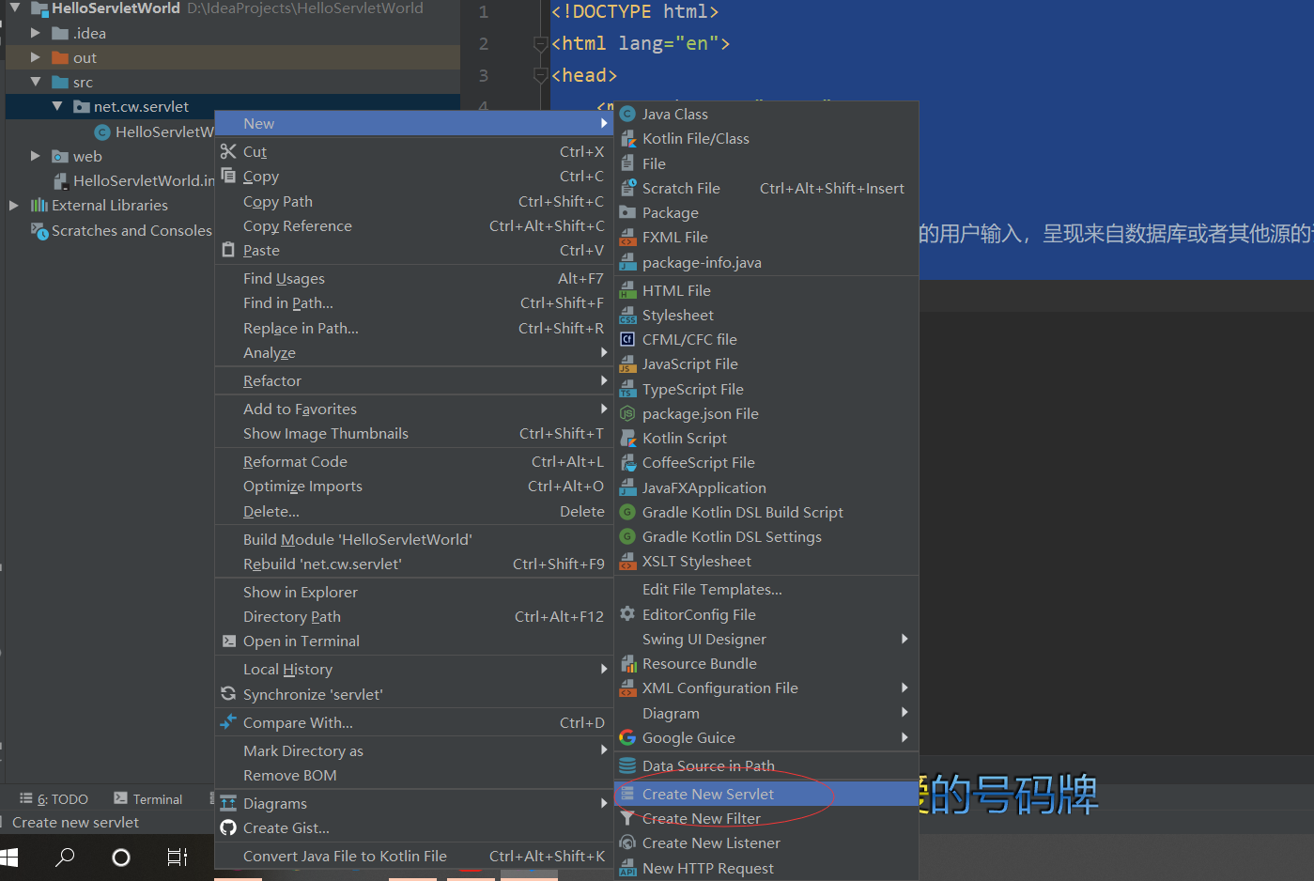The image size is (1314, 881).
Task: Open Windows taskbar search
Action: coord(65,857)
